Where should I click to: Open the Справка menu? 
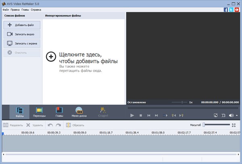pos(36,9)
